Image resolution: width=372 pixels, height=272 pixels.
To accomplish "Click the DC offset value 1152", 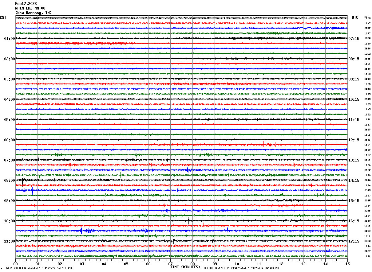I will tap(367, 115).
